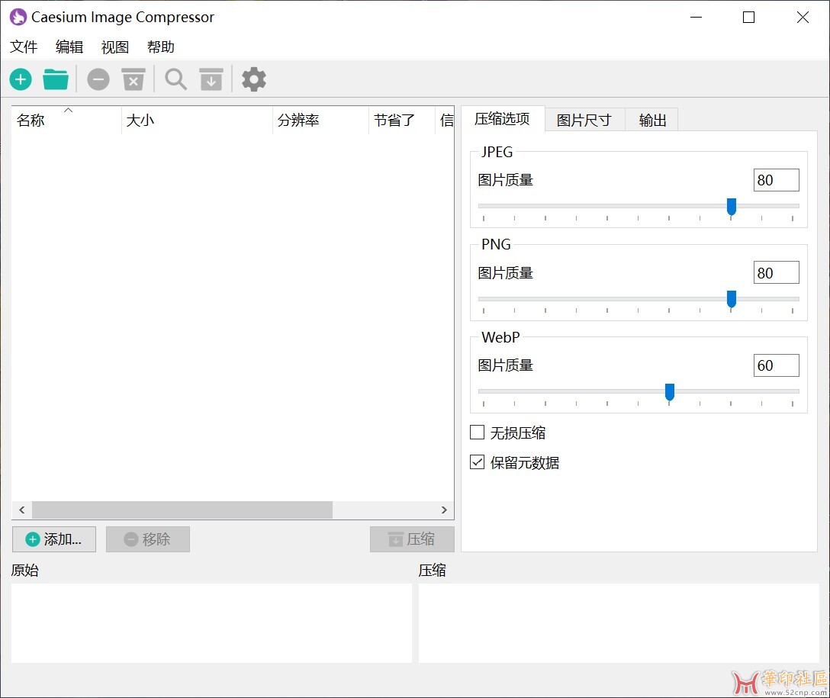This screenshot has height=698, width=830.
Task: Click the clear list trash box icon
Action: (x=134, y=79)
